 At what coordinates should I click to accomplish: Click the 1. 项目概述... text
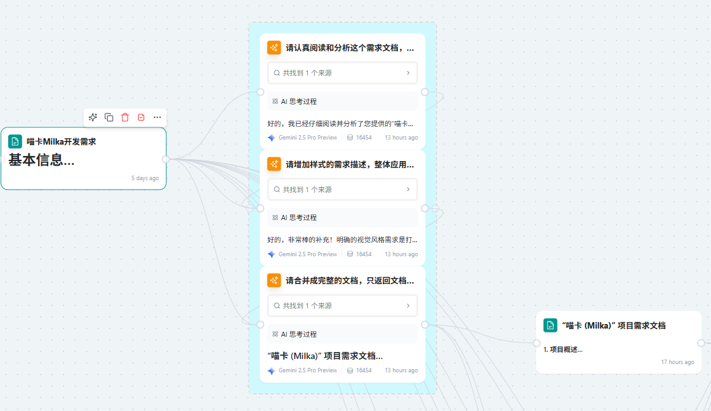click(563, 349)
